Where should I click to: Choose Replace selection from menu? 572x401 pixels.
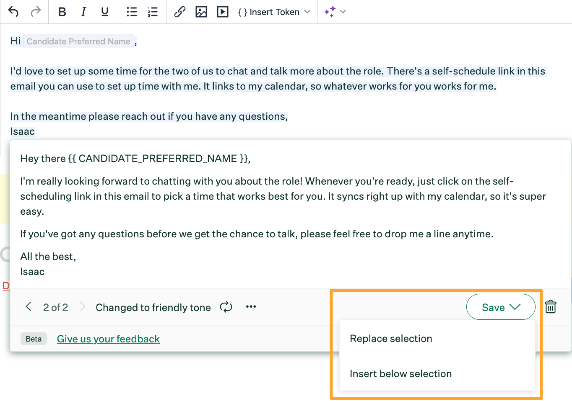pyautogui.click(x=391, y=339)
